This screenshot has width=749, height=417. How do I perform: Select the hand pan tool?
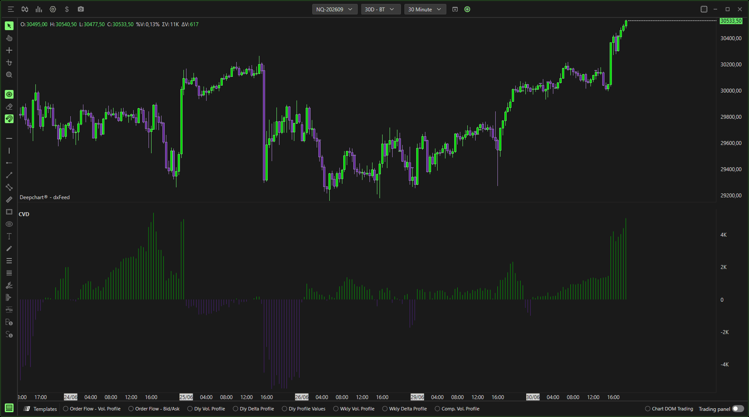(9, 38)
